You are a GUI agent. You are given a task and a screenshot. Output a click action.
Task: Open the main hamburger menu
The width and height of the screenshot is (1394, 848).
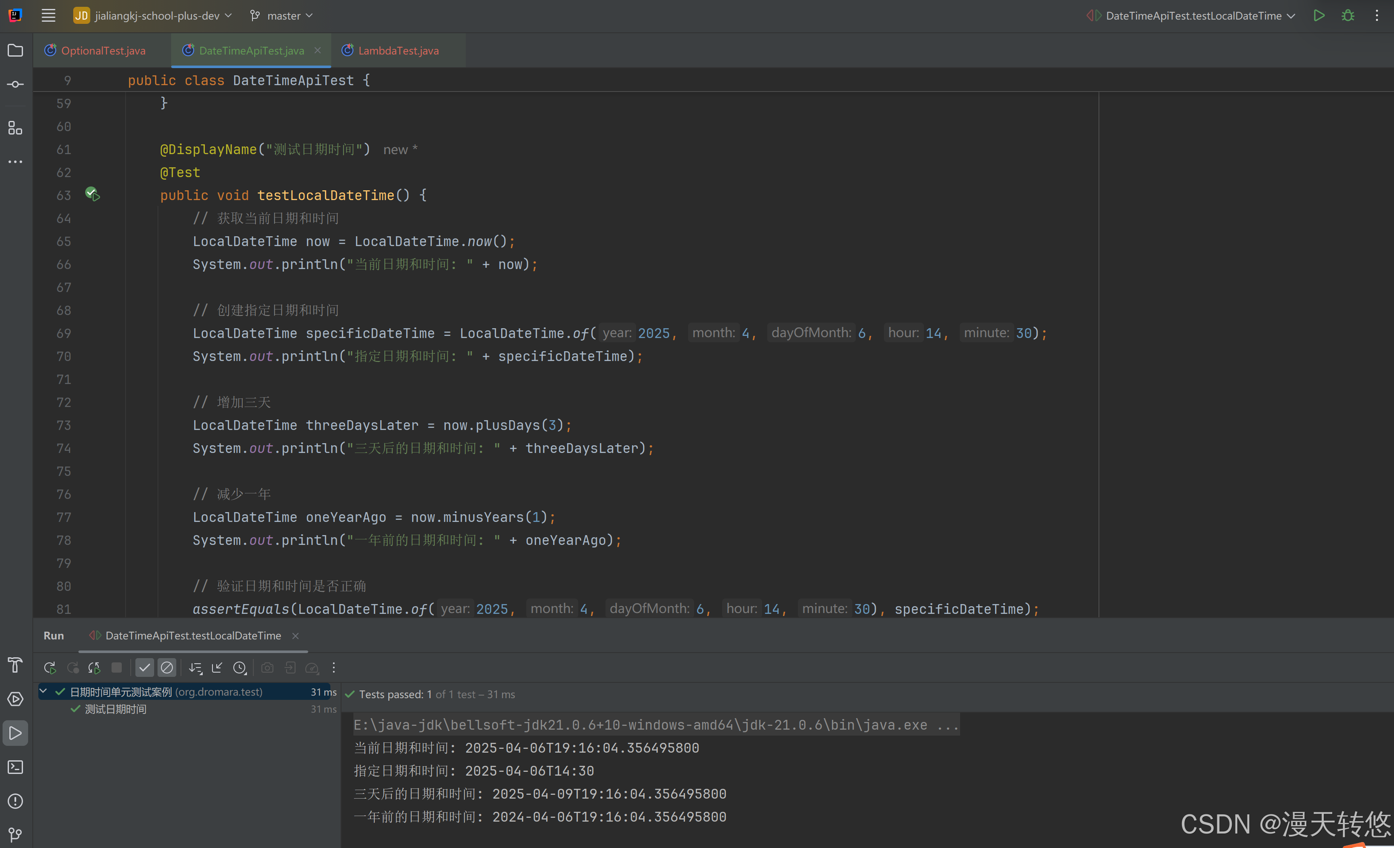tap(49, 16)
